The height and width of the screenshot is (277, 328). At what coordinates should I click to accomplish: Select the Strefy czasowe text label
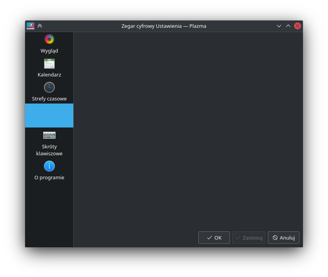click(49, 99)
